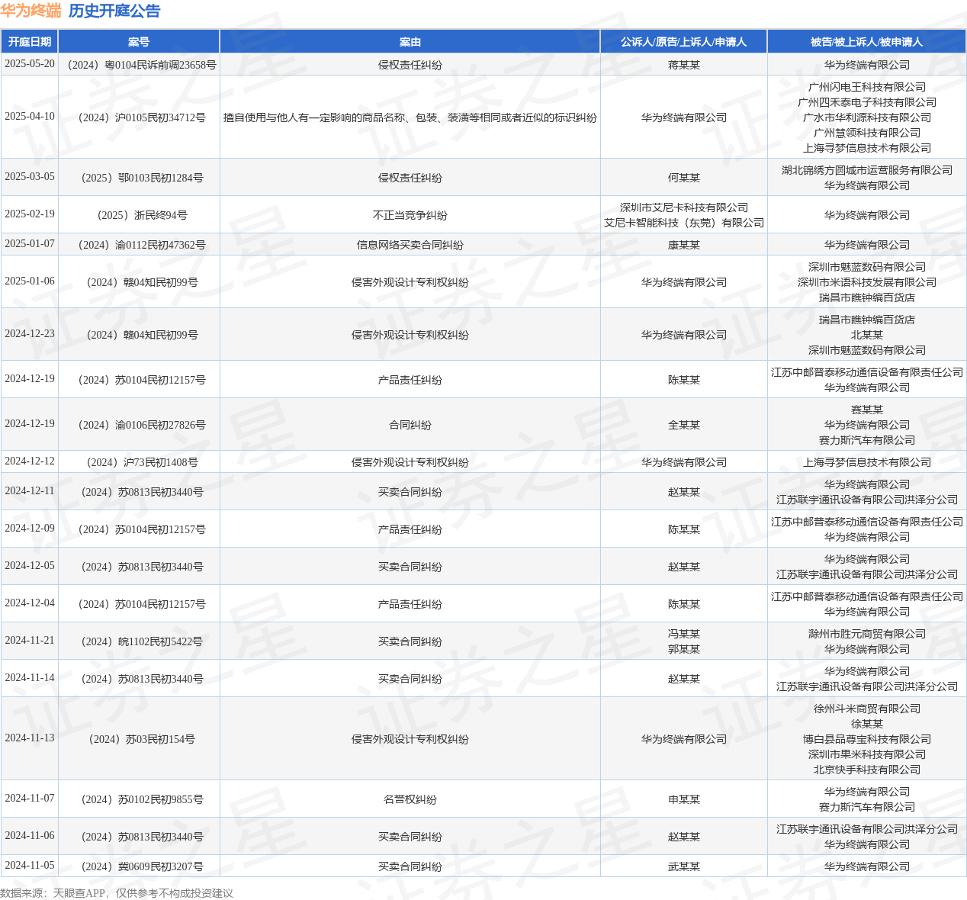Click date cell 2025-04-10
Viewport: 967px width, 900px height.
30,117
